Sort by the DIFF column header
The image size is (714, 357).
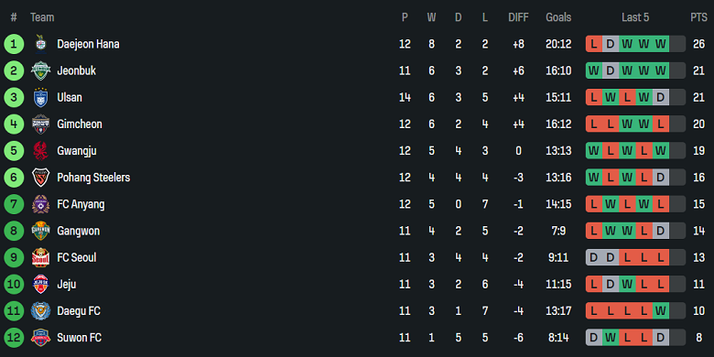pyautogui.click(x=519, y=17)
